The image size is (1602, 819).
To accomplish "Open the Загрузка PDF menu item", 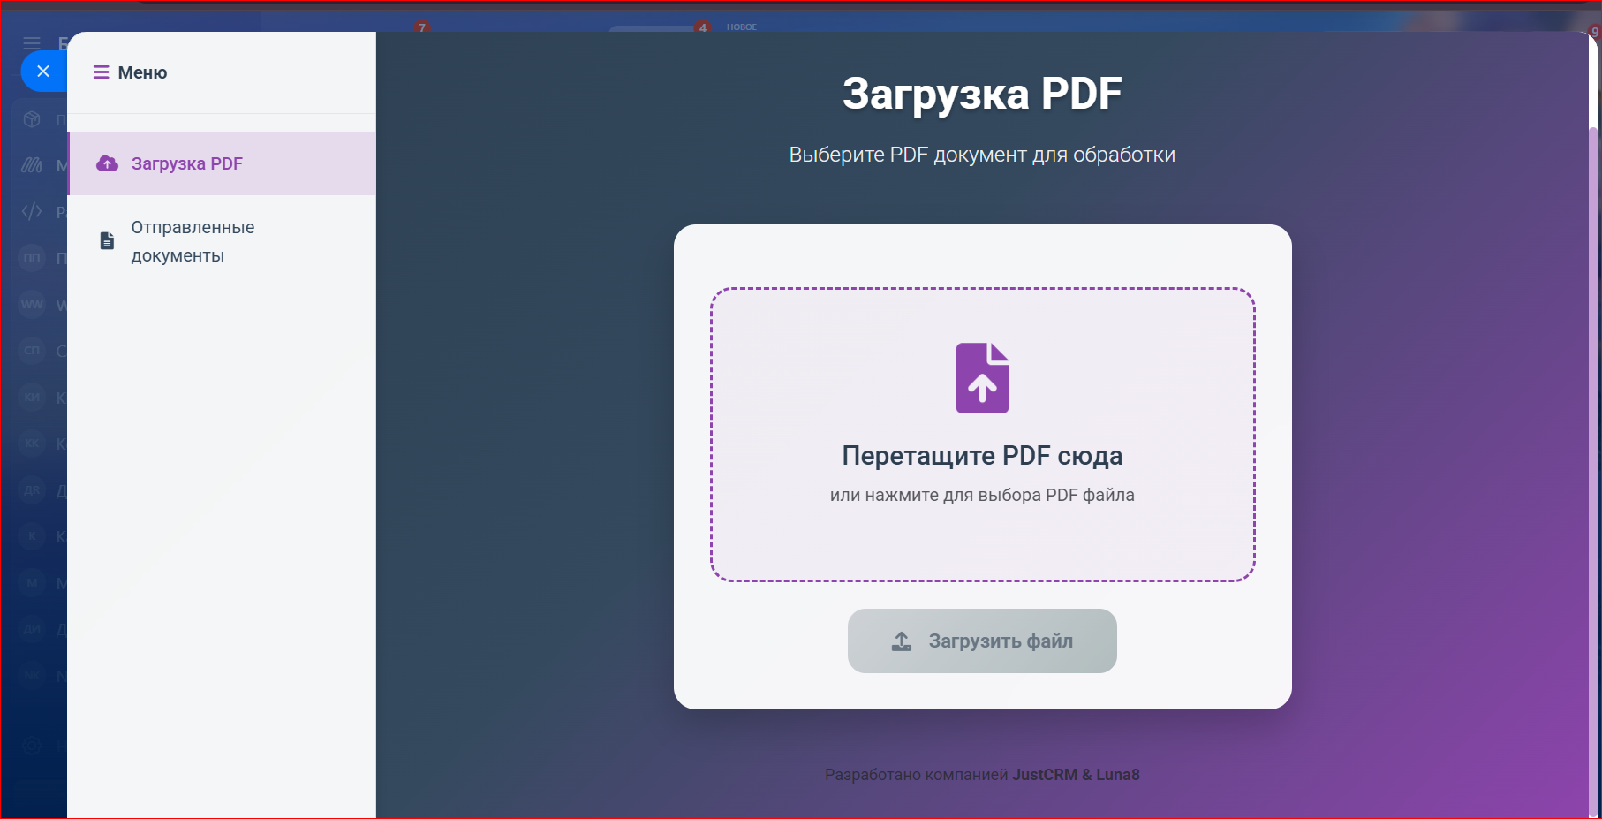I will click(222, 163).
